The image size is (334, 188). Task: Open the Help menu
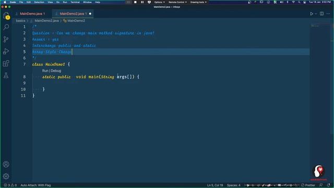[98, 2]
